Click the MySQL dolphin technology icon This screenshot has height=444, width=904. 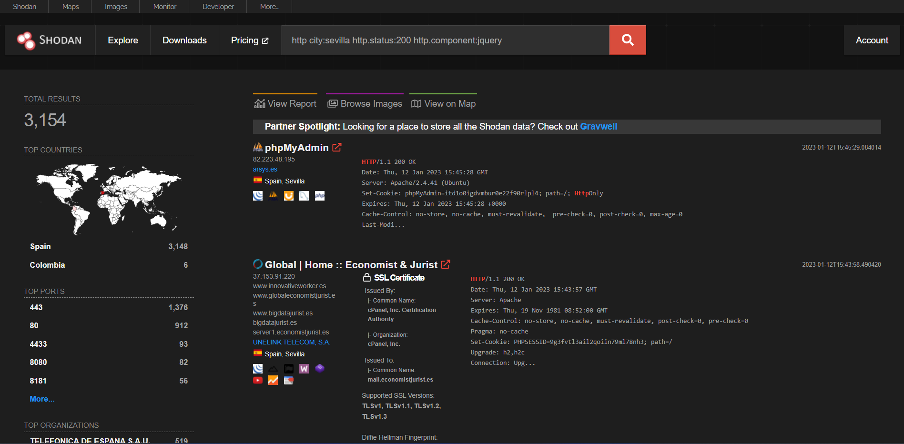pyautogui.click(x=304, y=196)
